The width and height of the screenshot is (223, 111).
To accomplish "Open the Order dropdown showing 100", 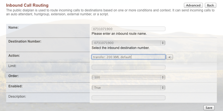I will tap(129, 77).
